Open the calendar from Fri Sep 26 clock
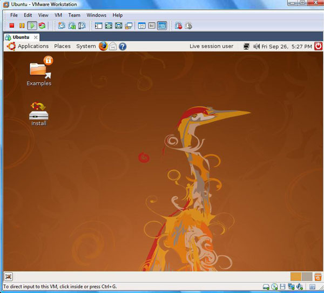Screen dimensions: 324x293 pos(287,46)
